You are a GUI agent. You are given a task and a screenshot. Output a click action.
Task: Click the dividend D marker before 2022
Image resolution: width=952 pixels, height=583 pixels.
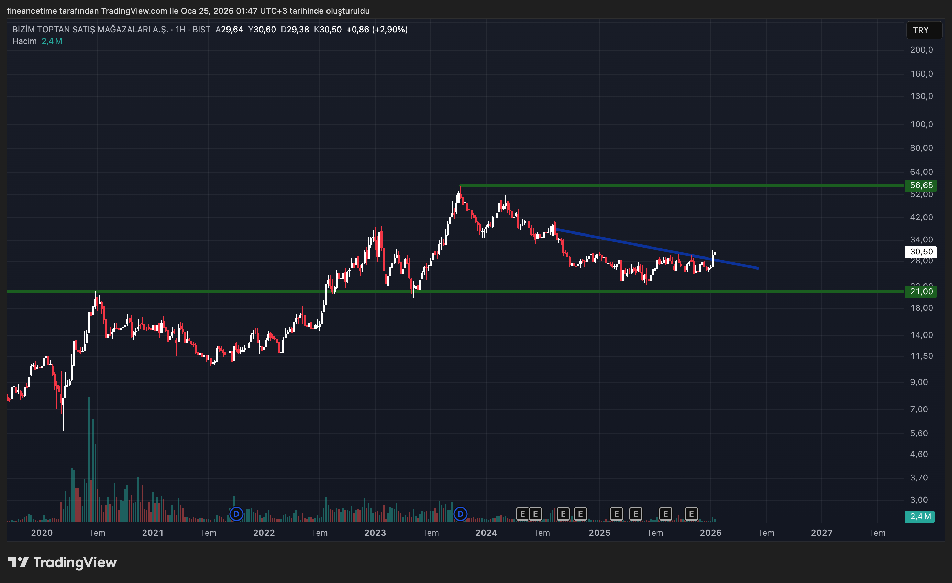tap(236, 514)
